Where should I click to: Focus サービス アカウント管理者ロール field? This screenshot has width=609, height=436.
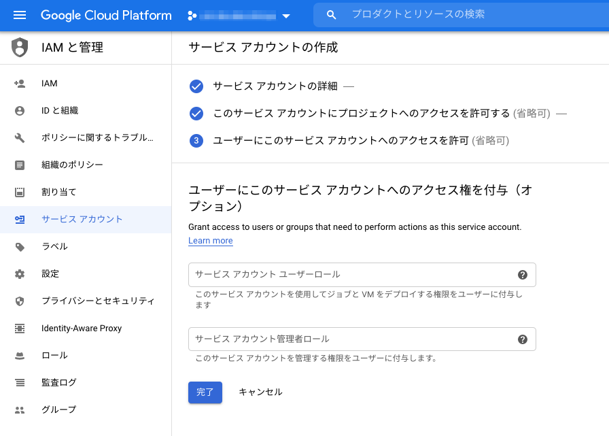click(362, 339)
